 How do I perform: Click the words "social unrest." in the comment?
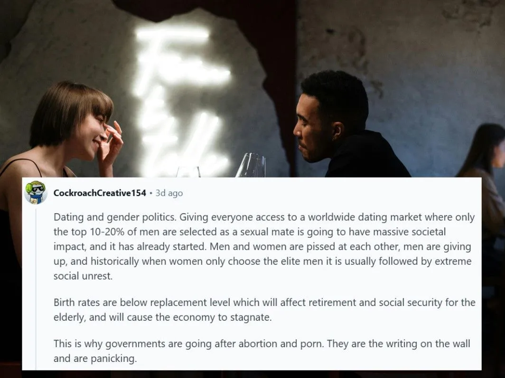pyautogui.click(x=83, y=276)
